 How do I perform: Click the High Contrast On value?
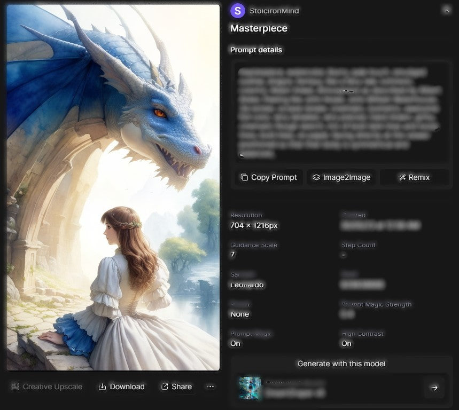(346, 343)
